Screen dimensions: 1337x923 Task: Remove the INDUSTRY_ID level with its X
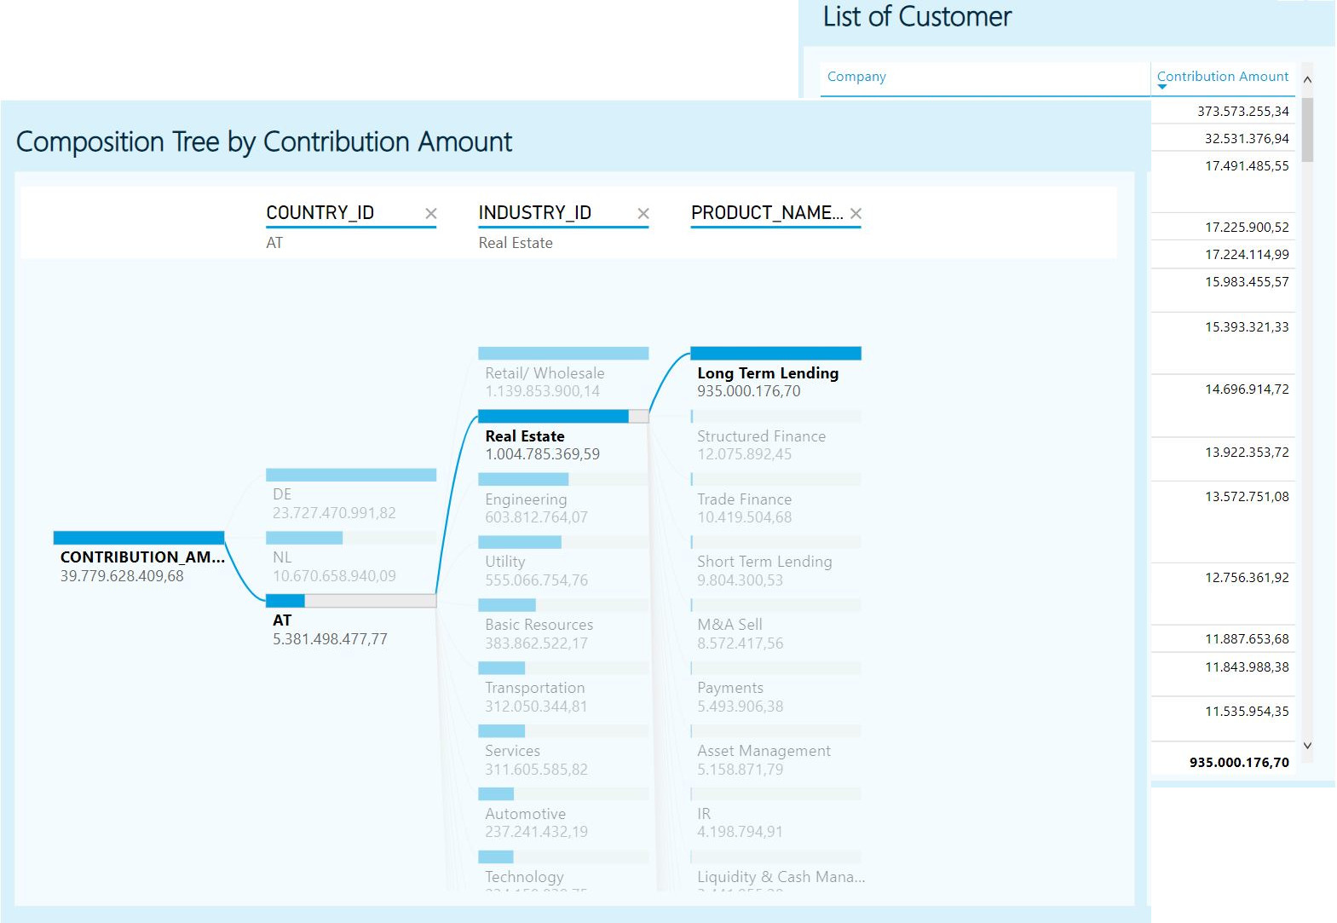[643, 214]
